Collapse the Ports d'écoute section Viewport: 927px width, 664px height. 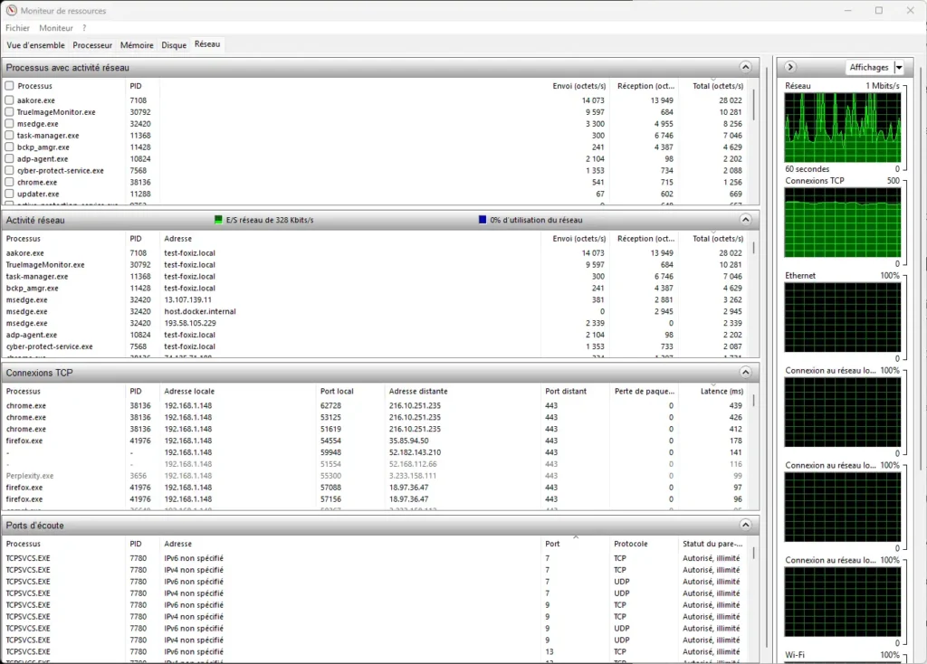point(745,525)
